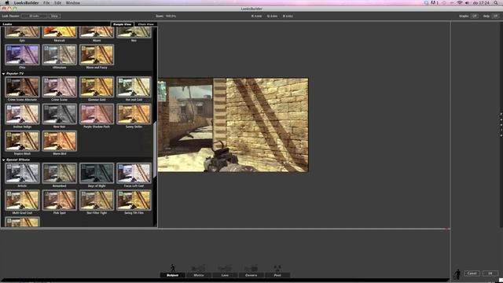Apply the Crime Scene Alternate look
This screenshot has width=503, height=283.
click(22, 87)
